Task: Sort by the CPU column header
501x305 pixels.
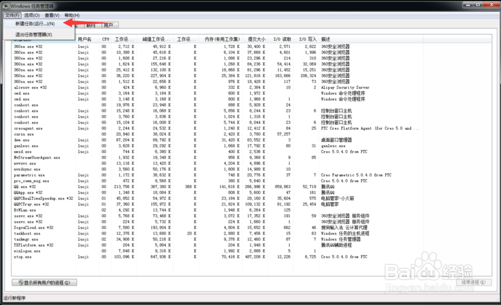Action: tap(105, 39)
